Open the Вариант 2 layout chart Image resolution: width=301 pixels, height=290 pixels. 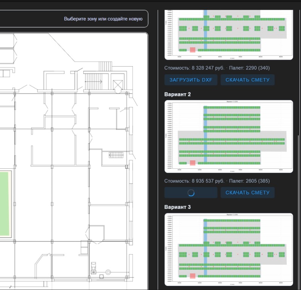click(229, 136)
